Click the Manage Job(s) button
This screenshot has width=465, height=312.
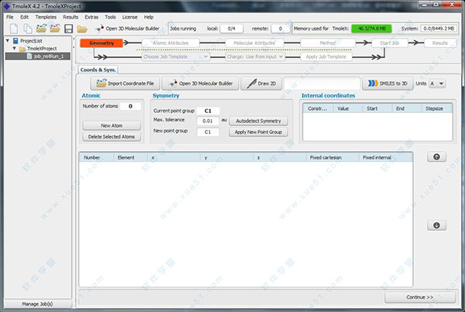(37, 304)
